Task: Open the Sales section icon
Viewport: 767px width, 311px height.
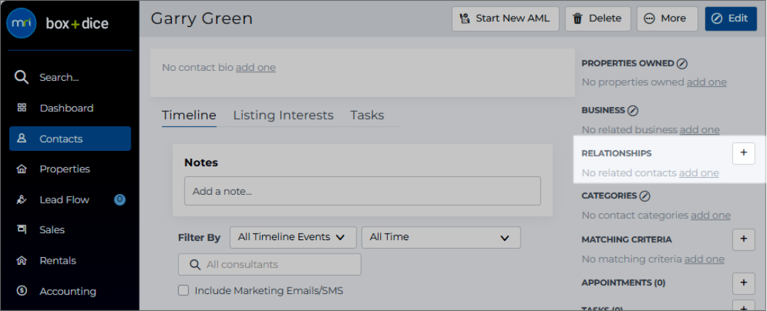Action: 21,230
